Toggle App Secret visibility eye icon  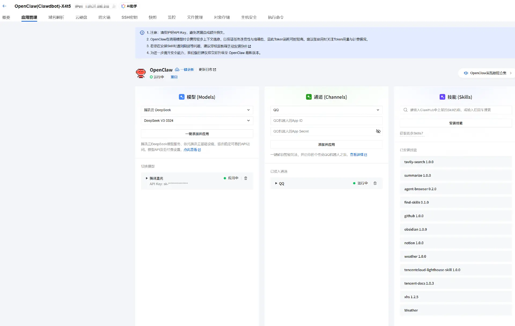click(378, 131)
